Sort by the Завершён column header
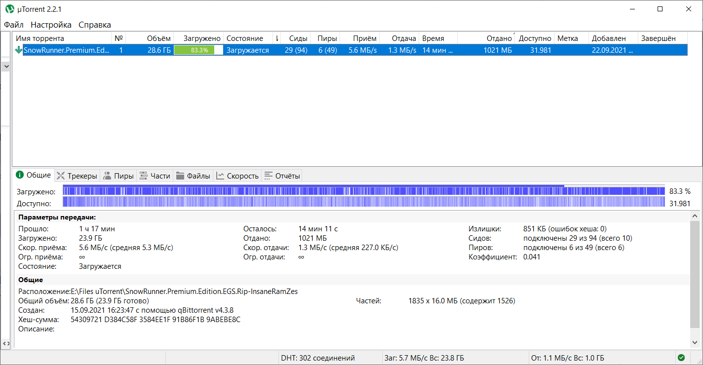 coord(662,38)
